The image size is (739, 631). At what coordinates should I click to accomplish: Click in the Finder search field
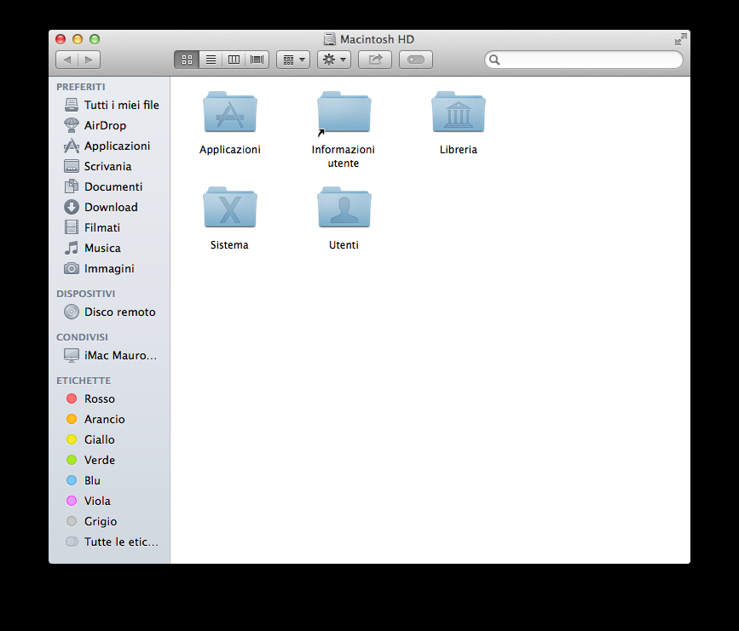point(588,60)
